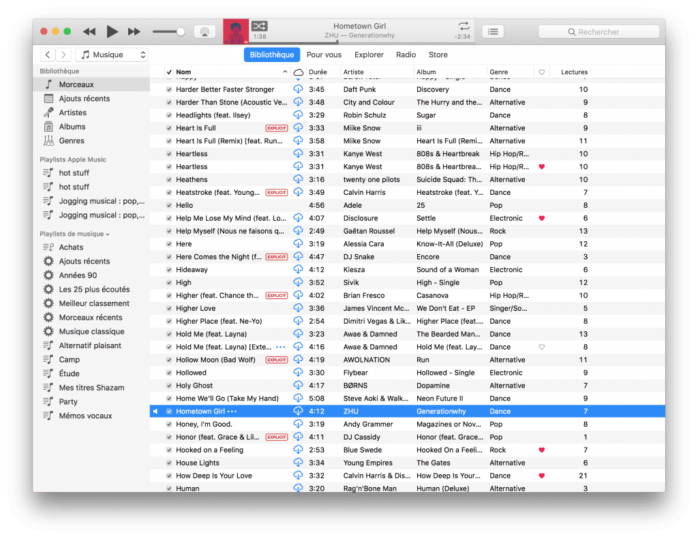Download Hollowed by Flybear from iCloud
This screenshot has width=698, height=539.
click(x=299, y=372)
